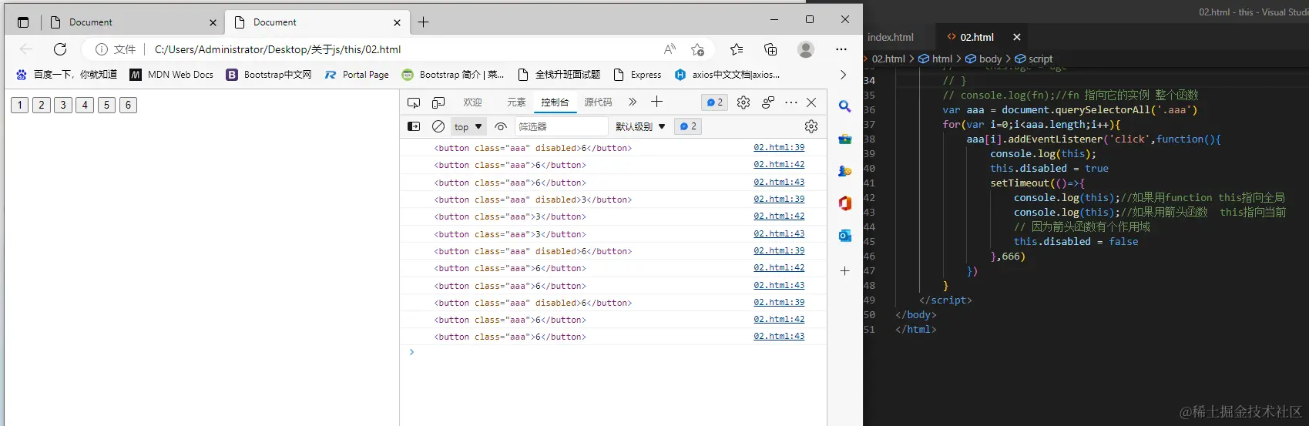
Task: Open a new browser tab
Action: (x=423, y=22)
